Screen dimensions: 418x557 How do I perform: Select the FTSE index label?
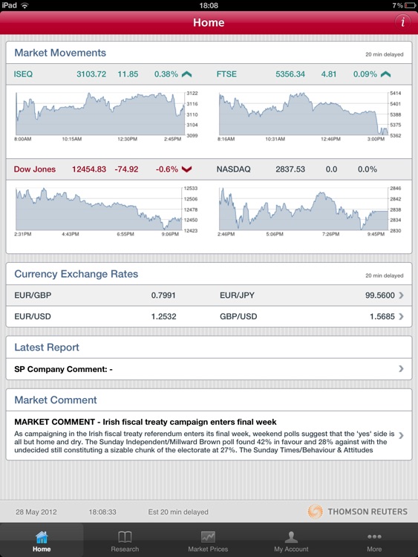pyautogui.click(x=226, y=74)
